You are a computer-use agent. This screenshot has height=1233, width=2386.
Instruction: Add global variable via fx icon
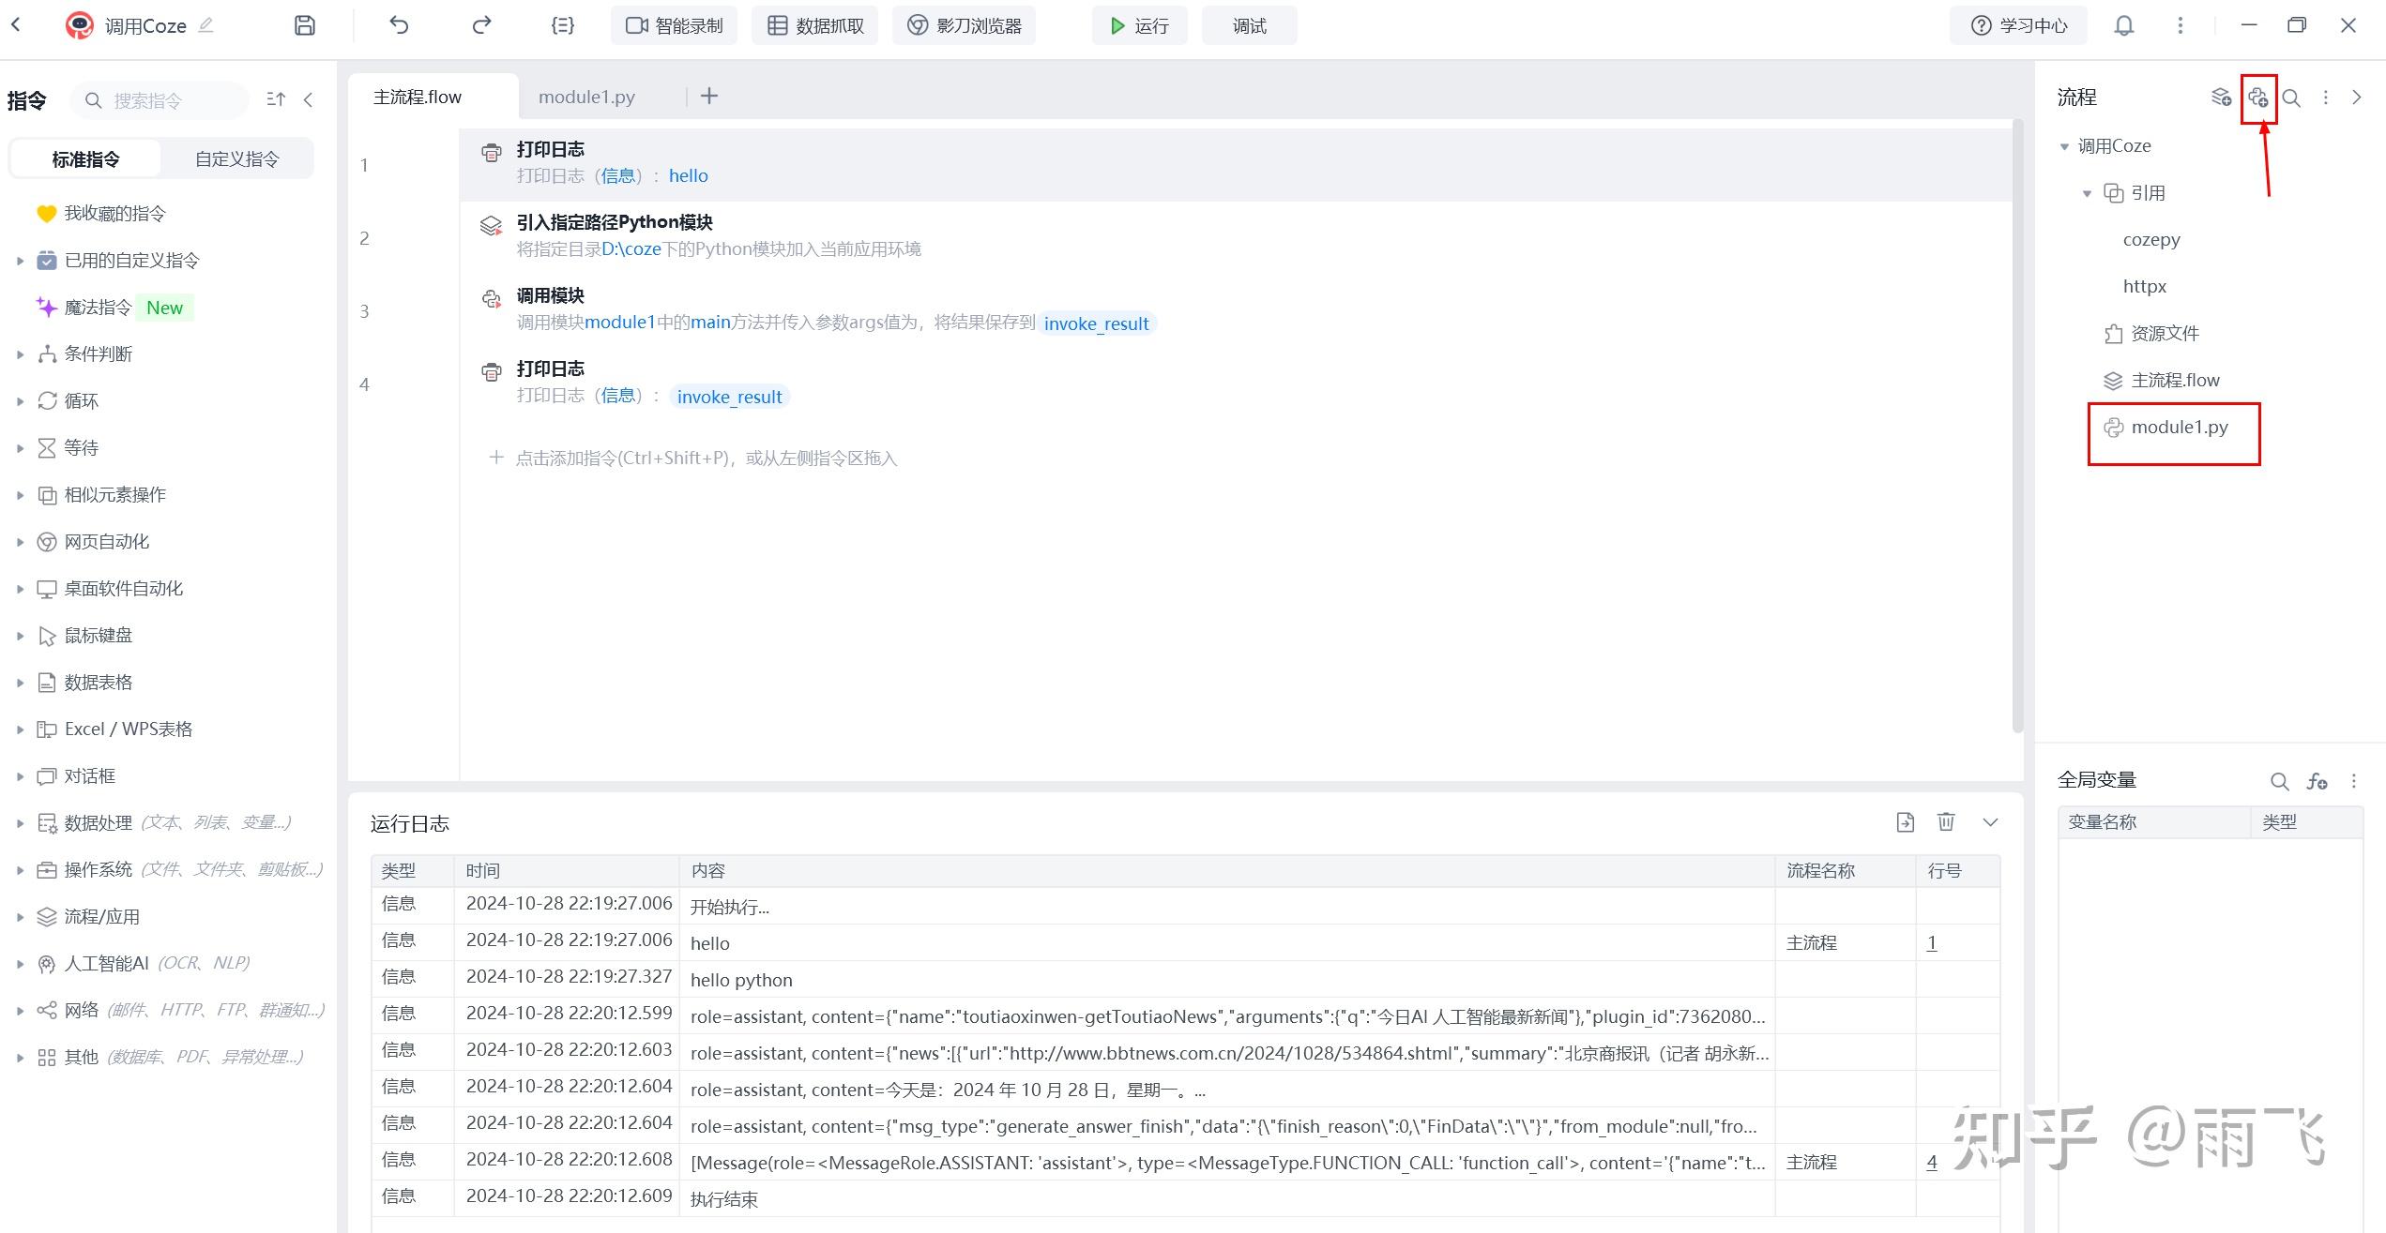(2317, 781)
